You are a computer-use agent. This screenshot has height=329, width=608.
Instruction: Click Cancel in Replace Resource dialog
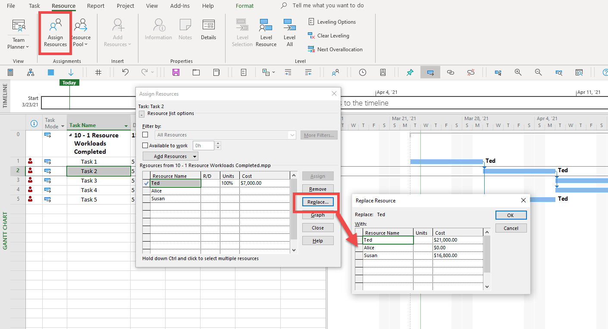point(511,228)
